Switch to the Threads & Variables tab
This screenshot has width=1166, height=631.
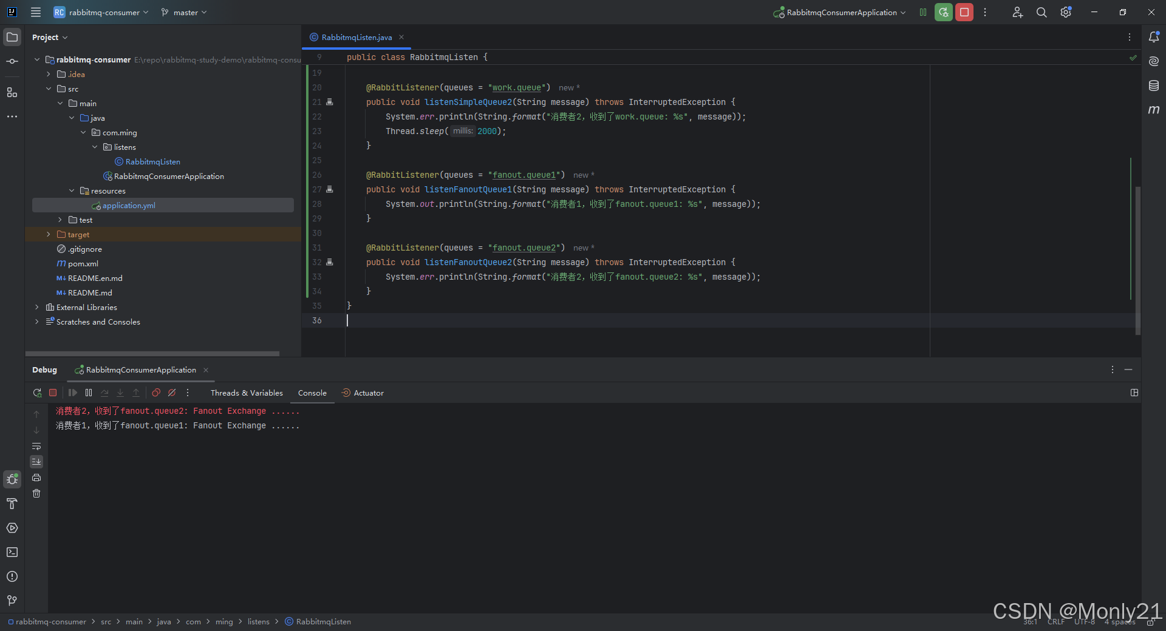coord(247,393)
